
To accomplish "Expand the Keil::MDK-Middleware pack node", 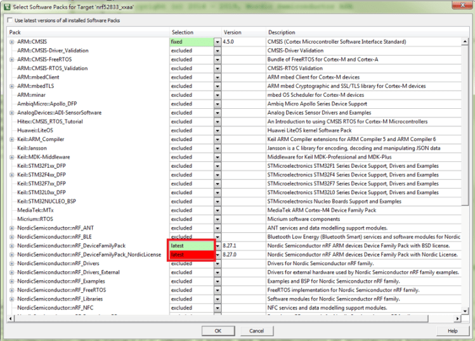I will tap(11, 157).
